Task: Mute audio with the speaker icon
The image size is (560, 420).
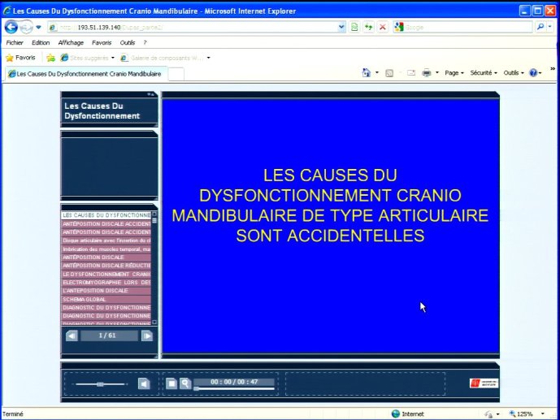Action: [x=144, y=383]
